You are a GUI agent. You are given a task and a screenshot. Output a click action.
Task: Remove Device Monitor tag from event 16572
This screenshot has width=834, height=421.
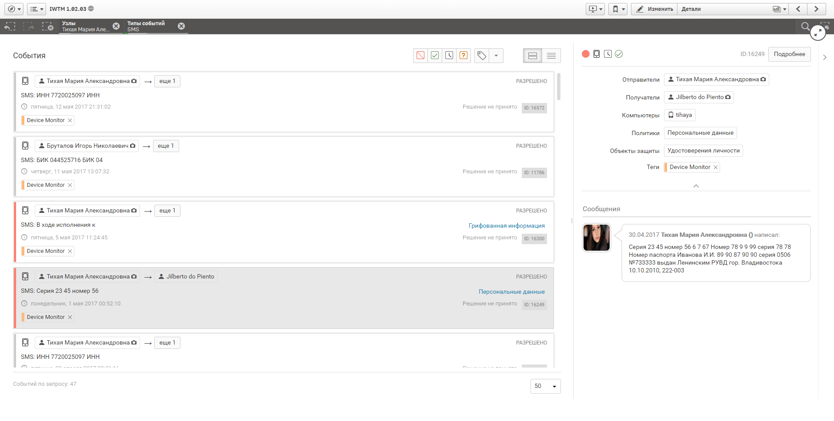click(70, 120)
